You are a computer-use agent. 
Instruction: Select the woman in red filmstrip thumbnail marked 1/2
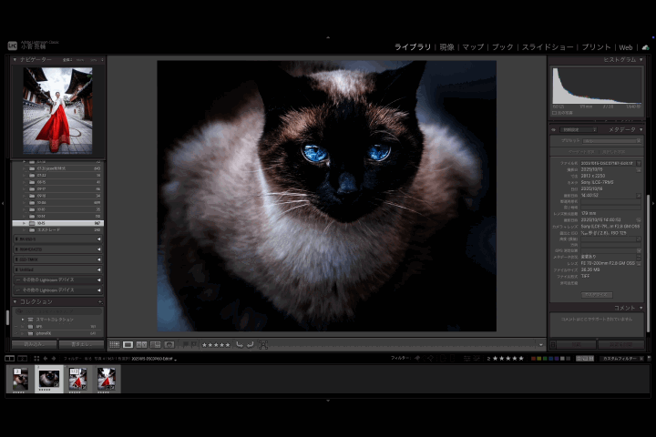pos(77,379)
